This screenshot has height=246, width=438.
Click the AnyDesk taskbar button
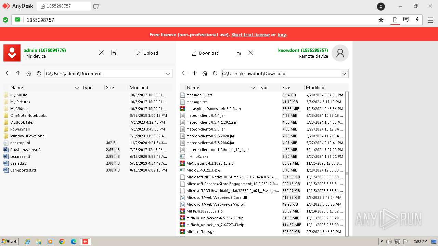85,242
